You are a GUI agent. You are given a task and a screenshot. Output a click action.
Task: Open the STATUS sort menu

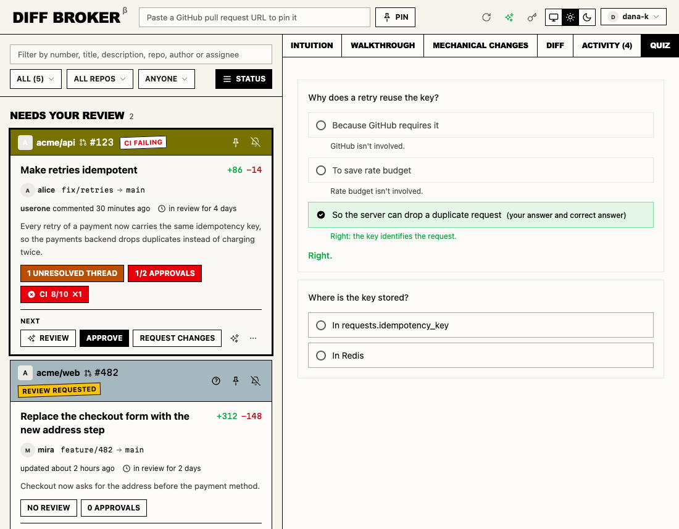point(244,79)
